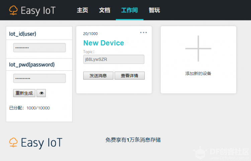Click the 已分配: 1000/10000 quota text
This screenshot has width=251, height=161.
(29, 108)
